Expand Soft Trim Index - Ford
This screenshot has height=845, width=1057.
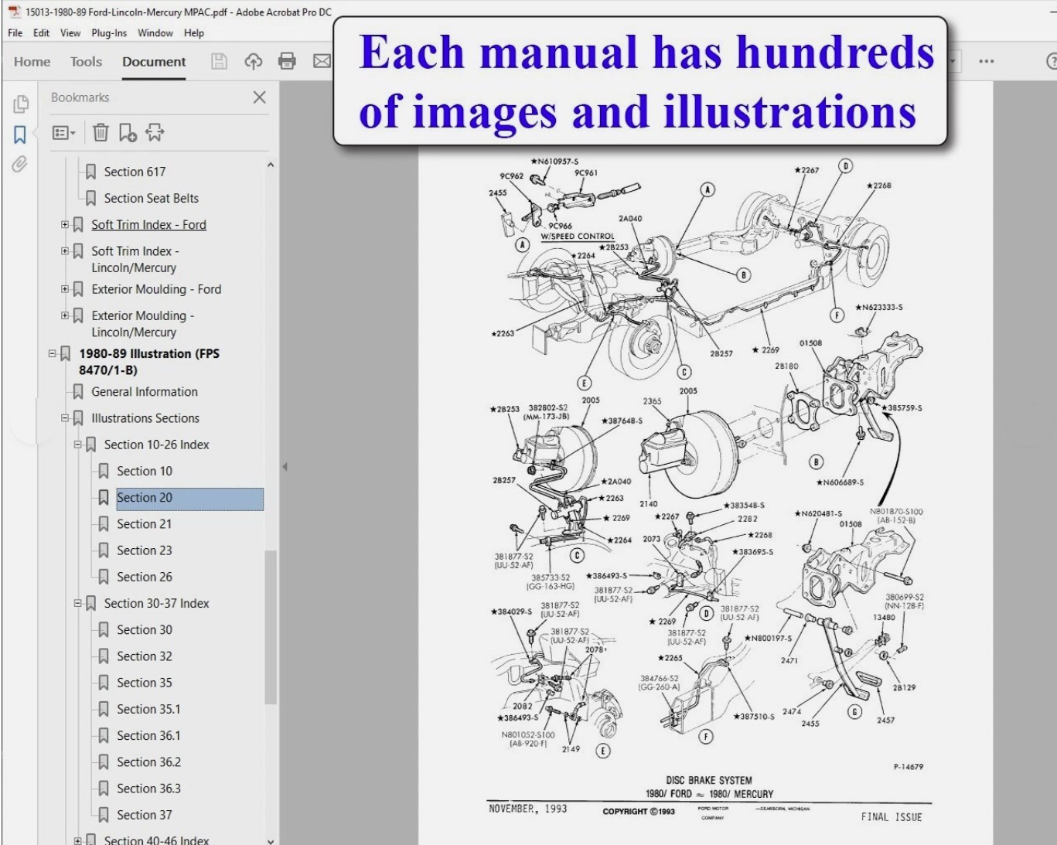(x=65, y=225)
